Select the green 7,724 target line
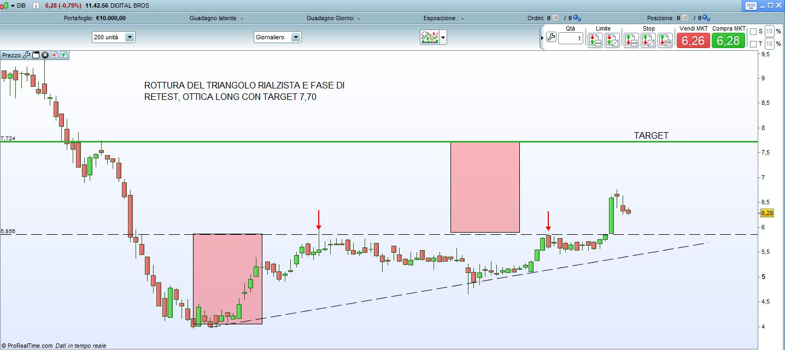Image resolution: width=785 pixels, height=350 pixels. click(x=378, y=141)
